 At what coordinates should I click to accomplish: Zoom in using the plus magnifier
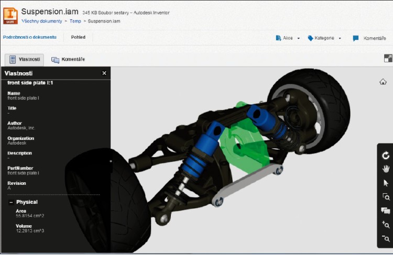tap(386, 225)
